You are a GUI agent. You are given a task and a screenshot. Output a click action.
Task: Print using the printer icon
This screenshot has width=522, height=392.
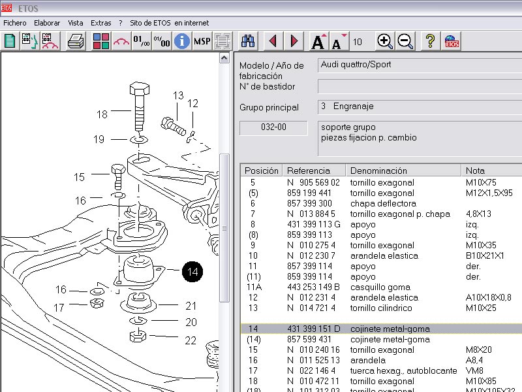click(x=76, y=41)
